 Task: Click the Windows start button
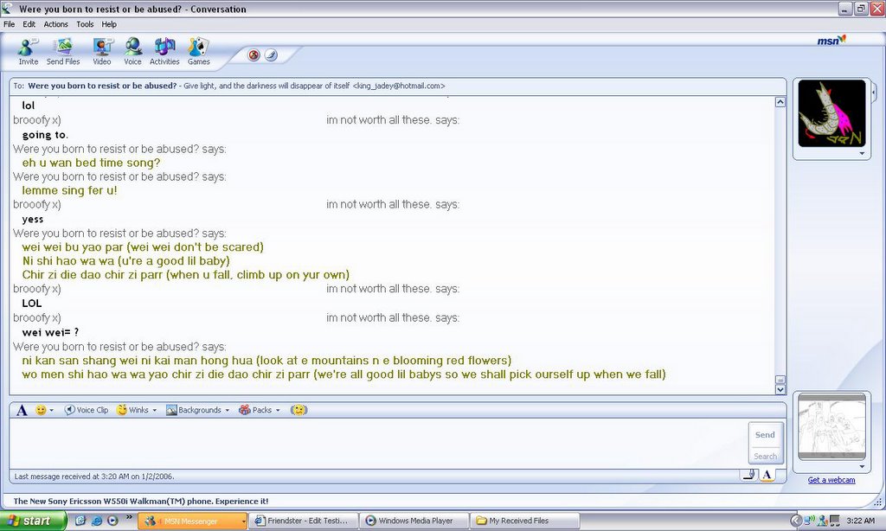[33, 521]
